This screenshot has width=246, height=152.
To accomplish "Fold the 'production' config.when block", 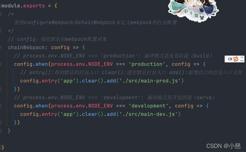I will (1, 64).
